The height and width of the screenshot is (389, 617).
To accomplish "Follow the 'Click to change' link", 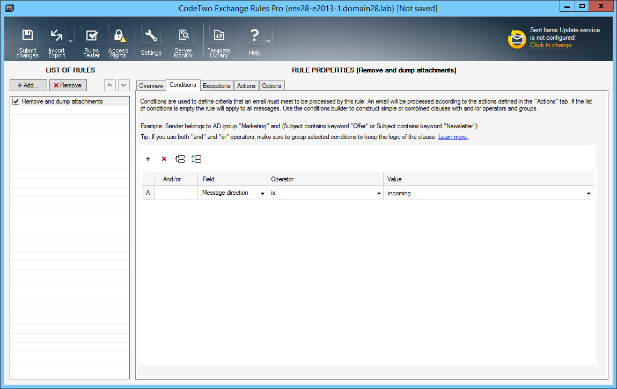I will click(550, 45).
